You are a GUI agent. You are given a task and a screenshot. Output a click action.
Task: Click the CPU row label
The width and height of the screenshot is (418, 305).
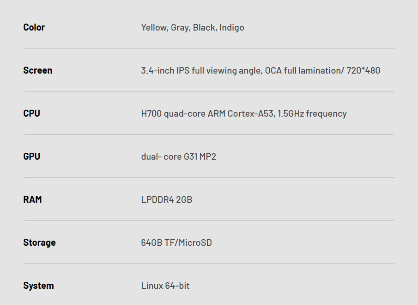pyautogui.click(x=31, y=113)
